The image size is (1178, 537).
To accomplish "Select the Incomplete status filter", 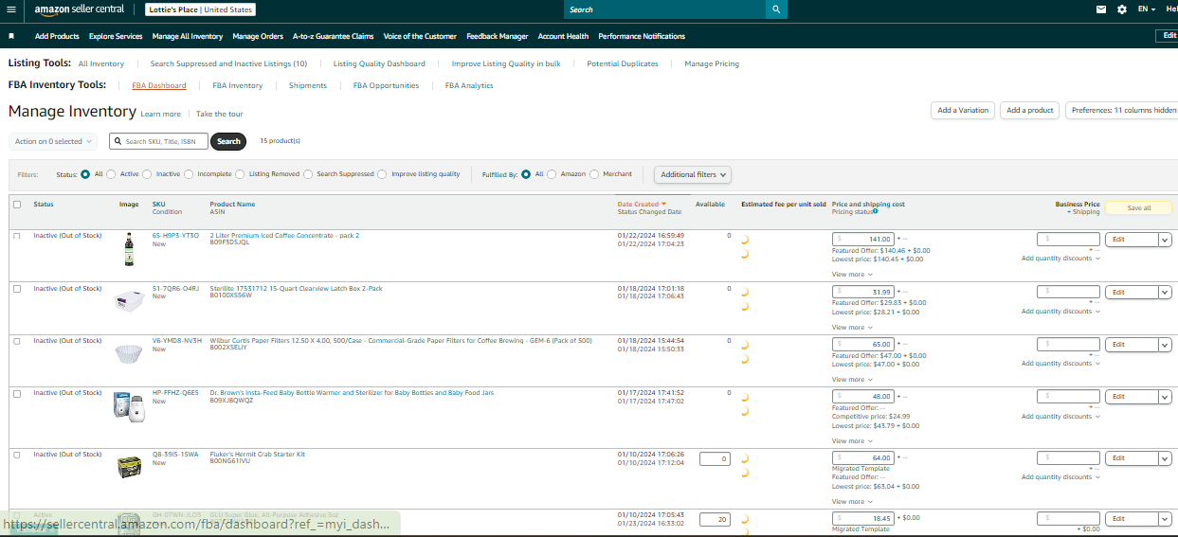I will click(x=189, y=174).
